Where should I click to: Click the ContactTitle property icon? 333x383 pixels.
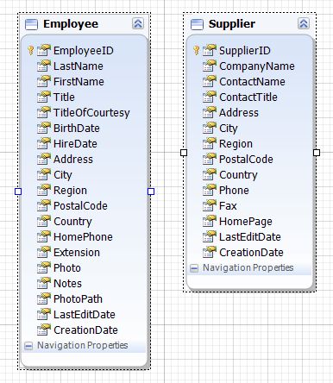[210, 97]
